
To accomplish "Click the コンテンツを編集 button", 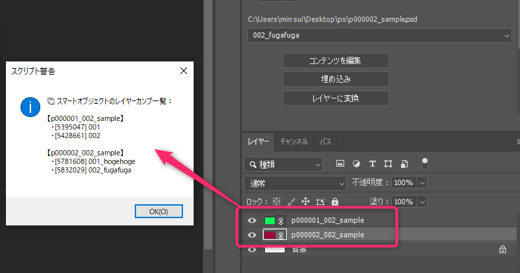I will [336, 60].
